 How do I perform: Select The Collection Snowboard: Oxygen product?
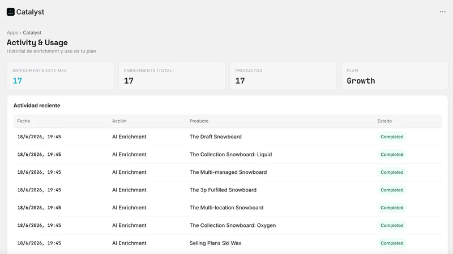(233, 225)
